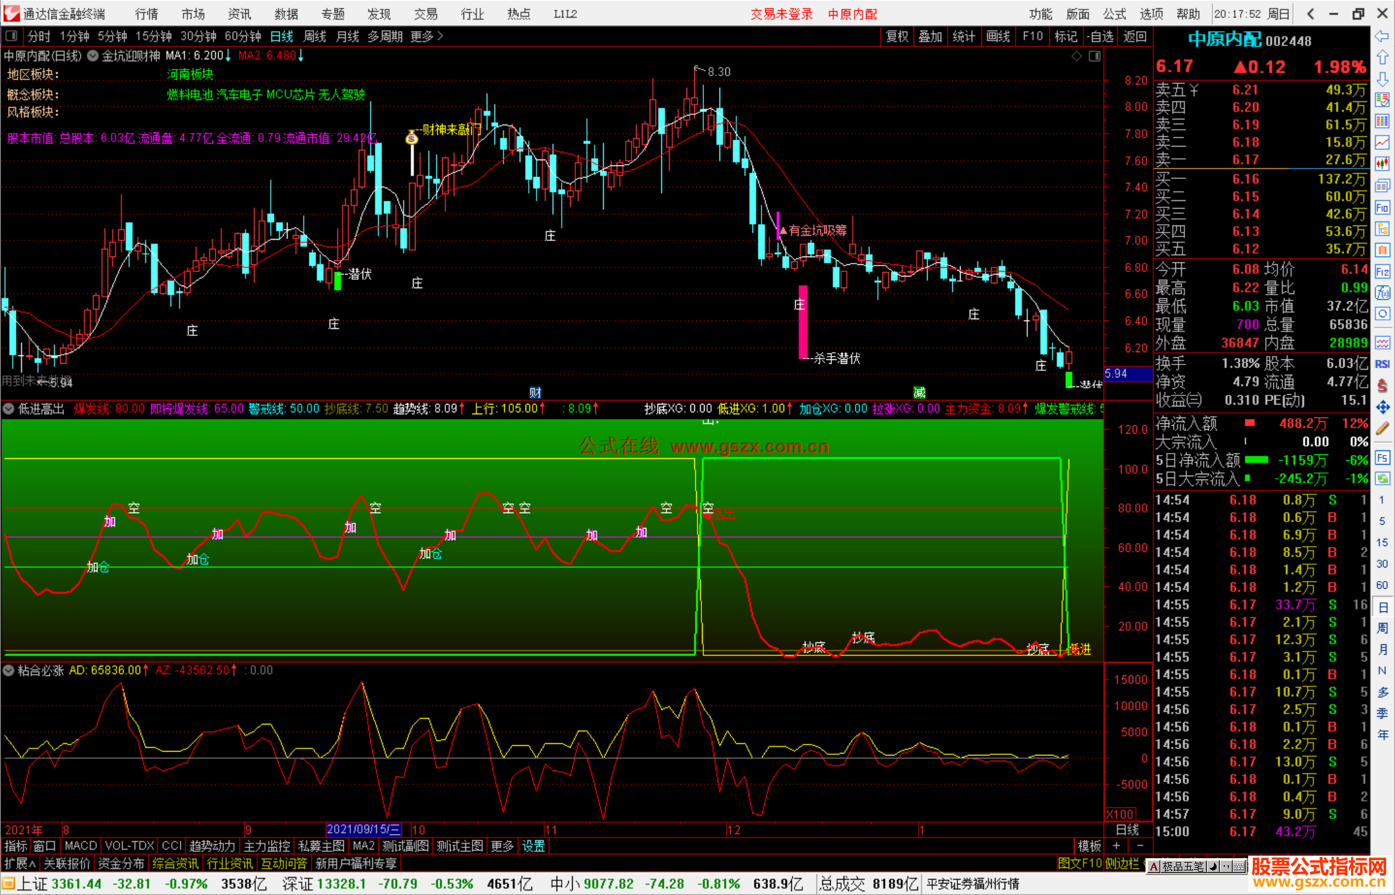1395x895 pixels.
Task: Open the 公式 menu
Action: click(x=1114, y=14)
